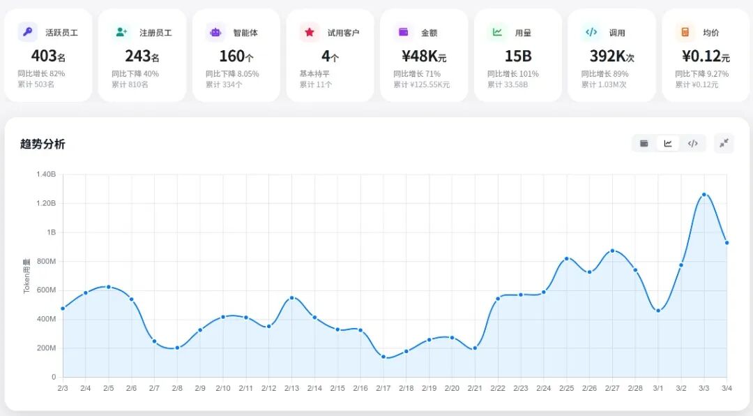This screenshot has width=753, height=416.
Task: Click the 金额 wallet icon
Action: click(402, 32)
